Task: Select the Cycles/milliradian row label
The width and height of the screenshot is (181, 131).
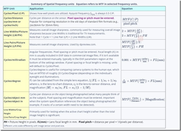Action: (x=15, y=60)
